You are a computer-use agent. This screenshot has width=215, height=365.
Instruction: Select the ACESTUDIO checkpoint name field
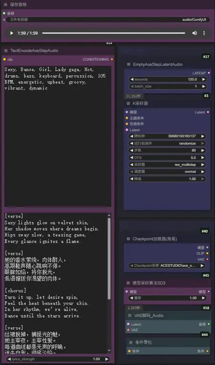(167, 265)
